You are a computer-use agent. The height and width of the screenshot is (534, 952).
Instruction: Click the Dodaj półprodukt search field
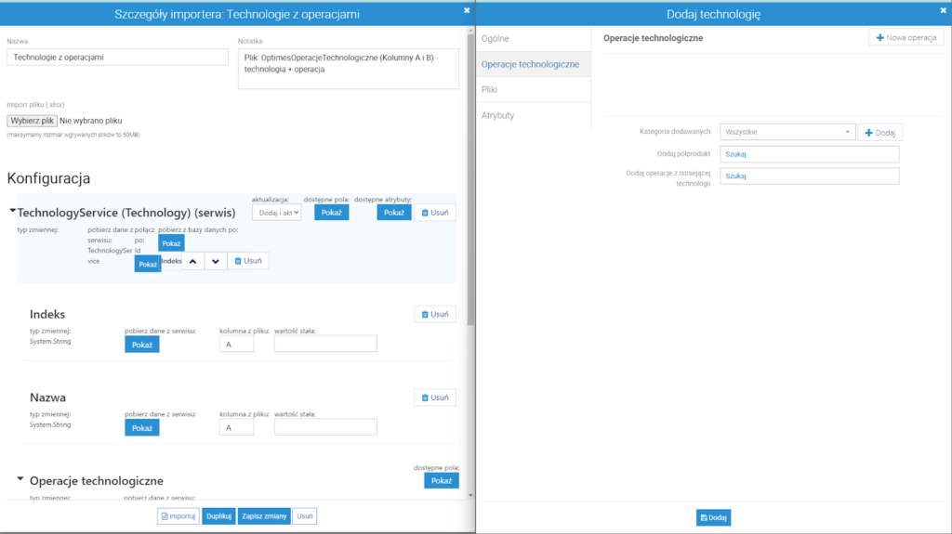point(810,154)
